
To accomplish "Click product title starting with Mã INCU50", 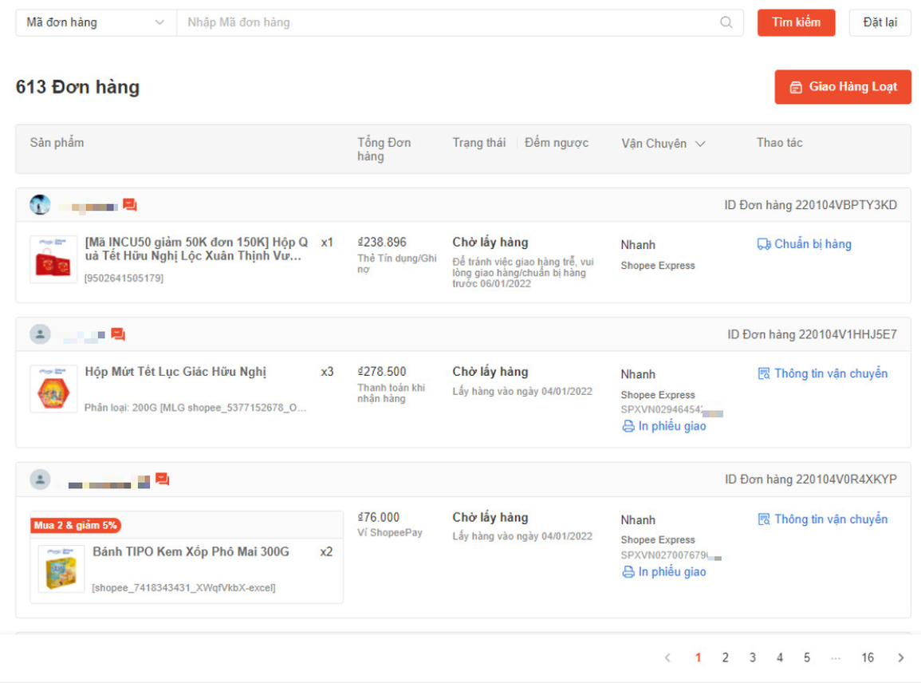I will coord(197,249).
